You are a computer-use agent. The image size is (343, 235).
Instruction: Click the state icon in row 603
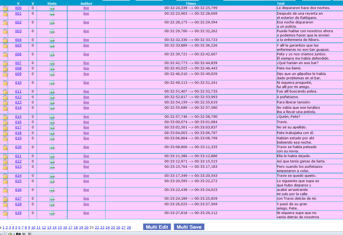pyautogui.click(x=52, y=32)
